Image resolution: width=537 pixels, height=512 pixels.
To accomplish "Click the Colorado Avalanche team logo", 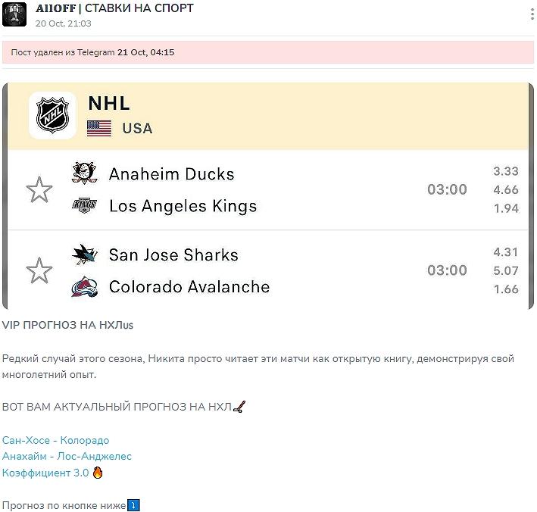I will click(x=85, y=287).
